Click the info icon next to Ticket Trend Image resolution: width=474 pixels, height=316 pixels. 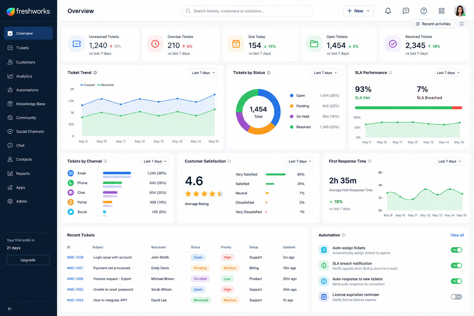tap(95, 73)
